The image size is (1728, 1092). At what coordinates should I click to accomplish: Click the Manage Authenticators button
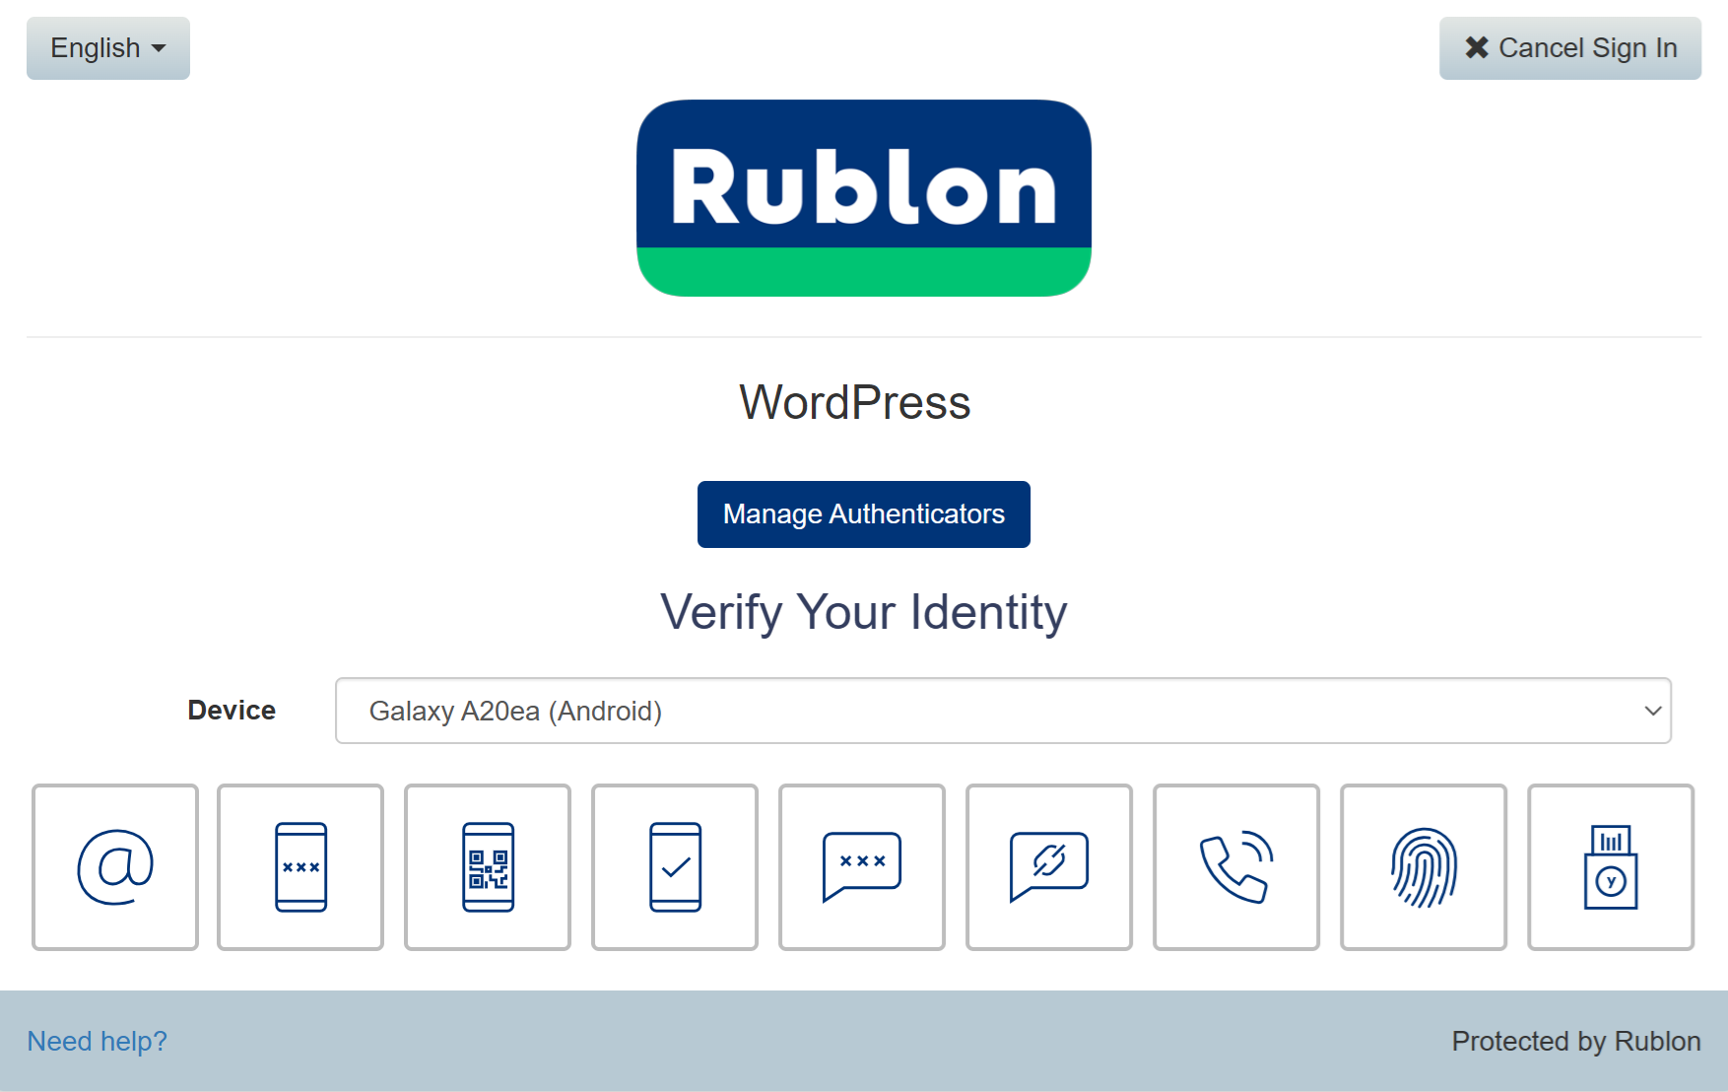[x=864, y=514]
